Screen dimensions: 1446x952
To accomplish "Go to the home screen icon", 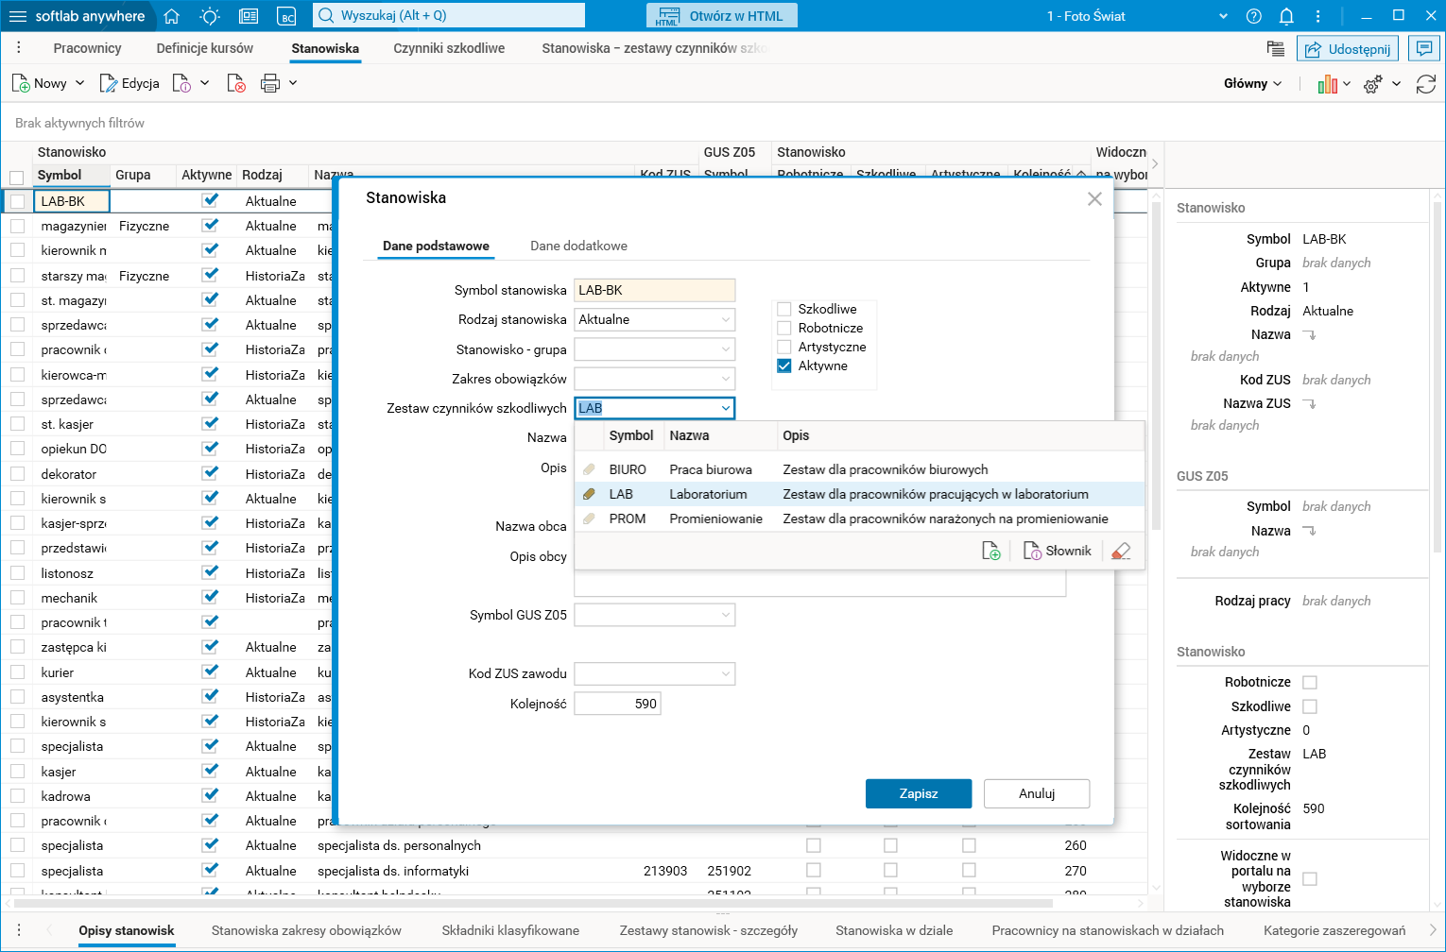I will [171, 16].
